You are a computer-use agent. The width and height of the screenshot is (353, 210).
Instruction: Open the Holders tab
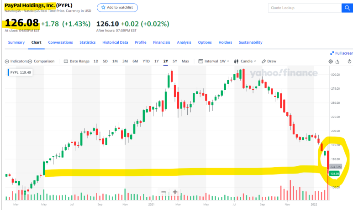225,42
